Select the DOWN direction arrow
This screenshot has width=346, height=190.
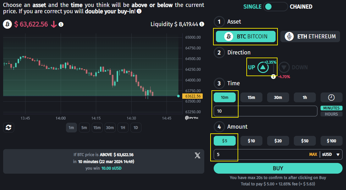point(284,67)
